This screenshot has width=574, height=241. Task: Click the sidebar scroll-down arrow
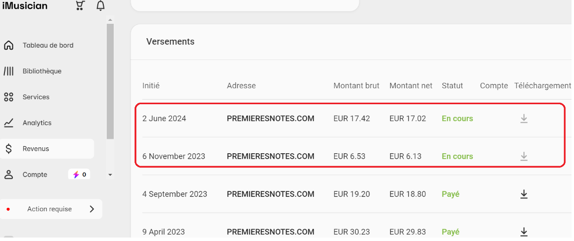(110, 175)
